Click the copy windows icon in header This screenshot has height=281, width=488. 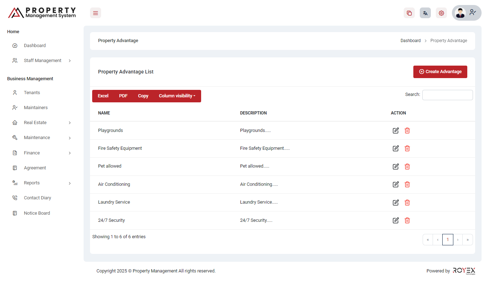[x=409, y=13]
